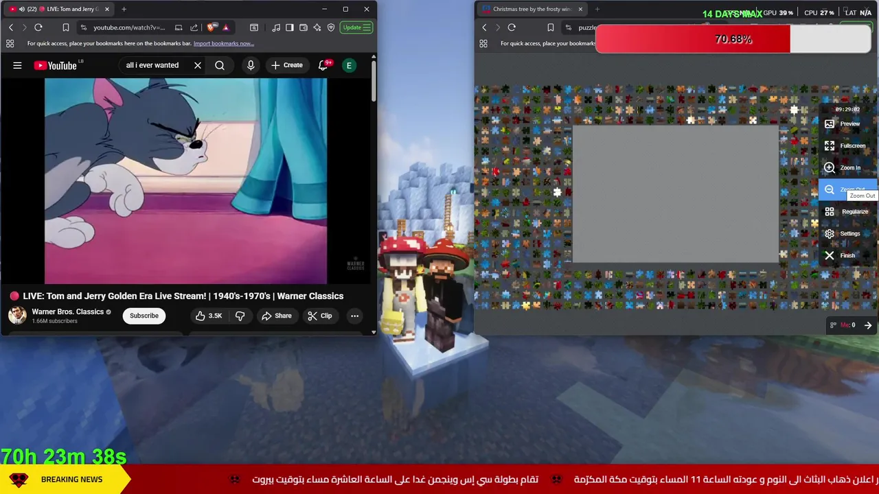Clear the YouTube search text with X
Screen dimensions: 879x494
pos(197,65)
